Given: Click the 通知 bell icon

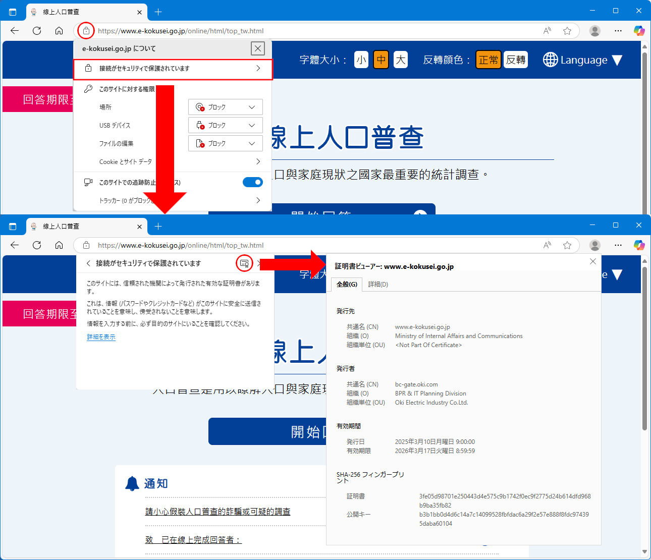Looking at the screenshot, I should click(132, 483).
